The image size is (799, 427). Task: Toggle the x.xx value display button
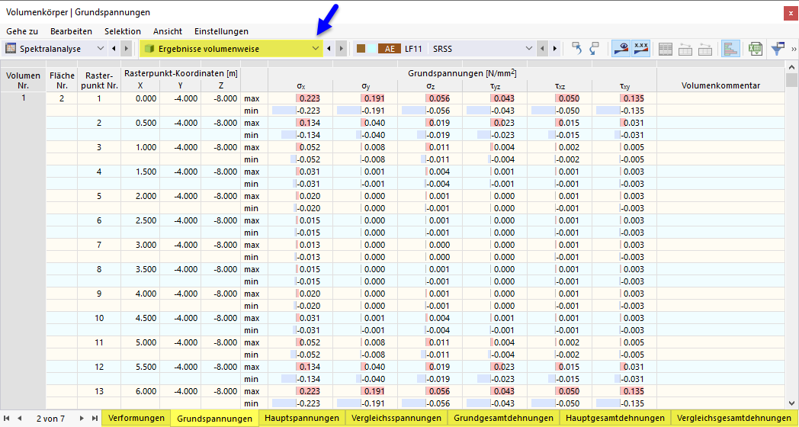click(x=640, y=49)
